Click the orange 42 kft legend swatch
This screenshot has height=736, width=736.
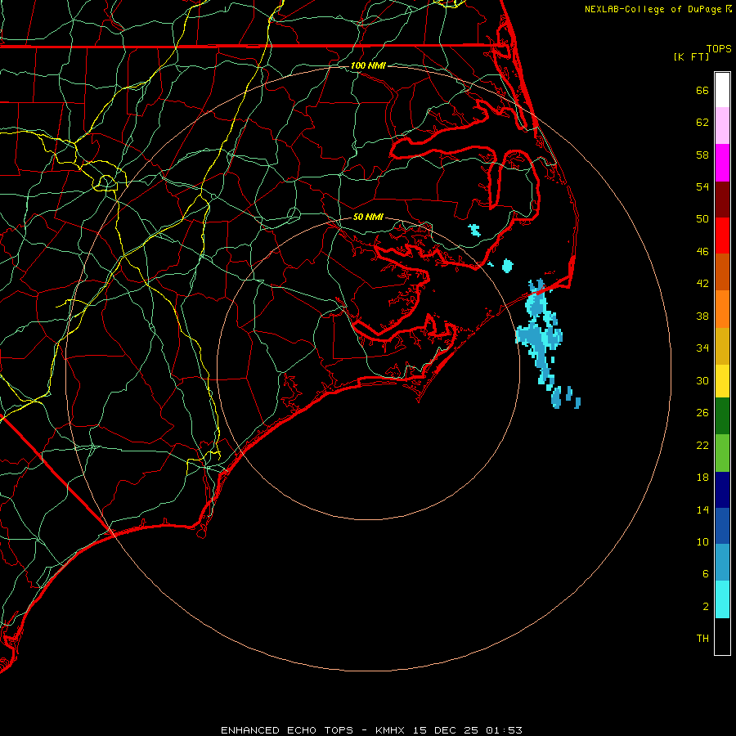[722, 309]
